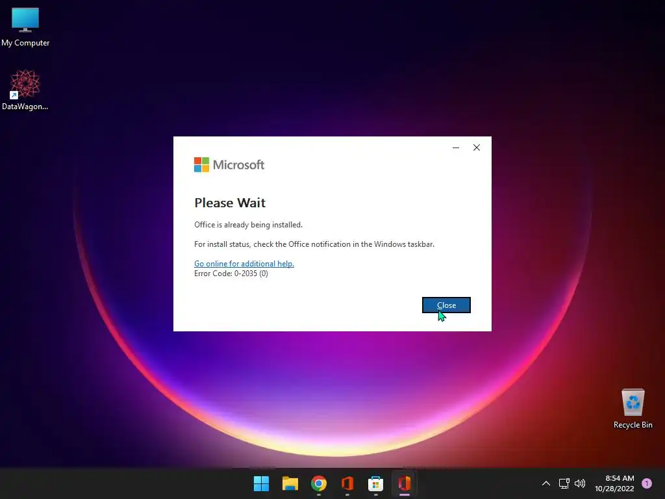Click the 'Please Wait' heading
This screenshot has height=499, width=665.
(x=230, y=203)
